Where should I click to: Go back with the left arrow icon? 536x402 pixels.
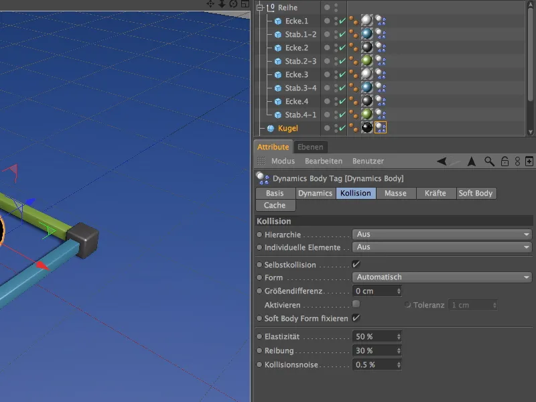pyautogui.click(x=442, y=161)
